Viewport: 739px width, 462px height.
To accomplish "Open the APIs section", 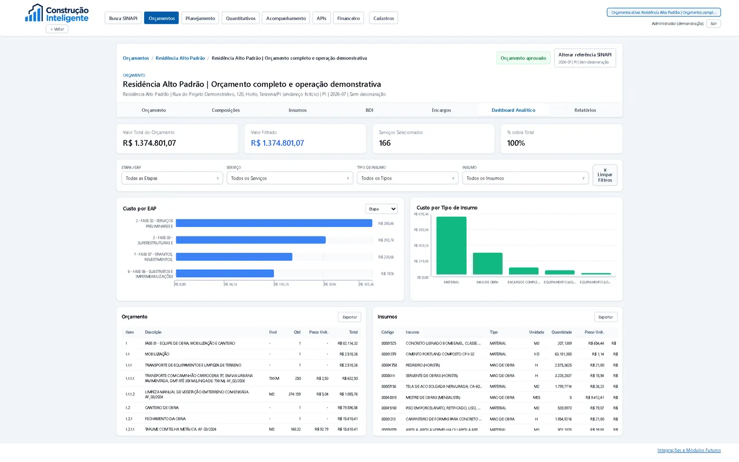I will (321, 18).
